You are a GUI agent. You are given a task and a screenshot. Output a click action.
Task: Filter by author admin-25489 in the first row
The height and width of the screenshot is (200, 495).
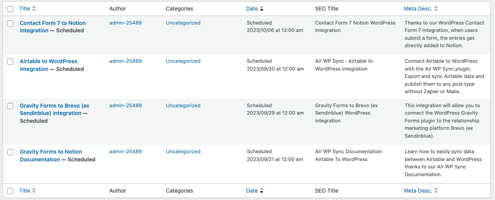(126, 23)
